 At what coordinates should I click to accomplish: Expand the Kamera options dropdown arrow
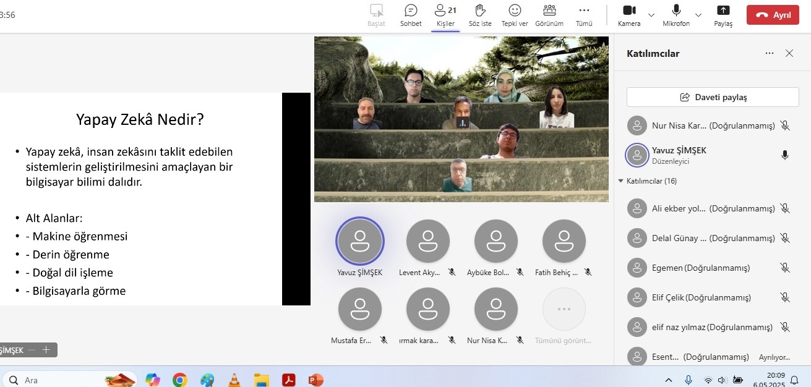click(x=651, y=15)
